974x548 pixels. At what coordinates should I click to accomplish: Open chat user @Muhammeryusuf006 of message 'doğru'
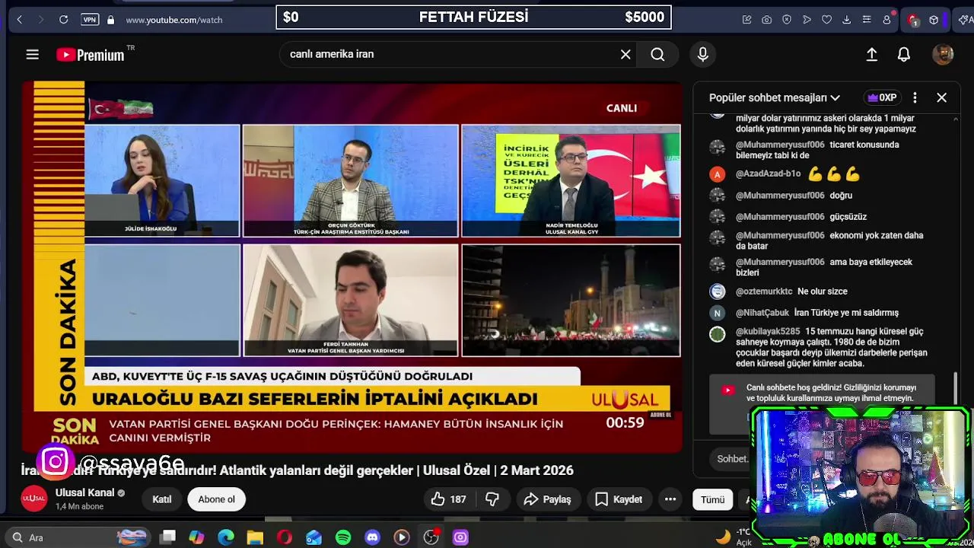pyautogui.click(x=780, y=196)
